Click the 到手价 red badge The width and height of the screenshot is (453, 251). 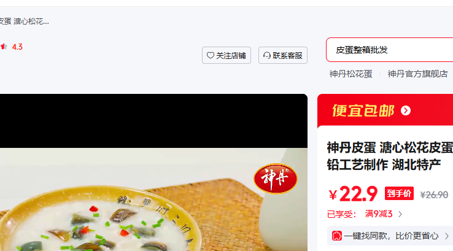point(399,193)
